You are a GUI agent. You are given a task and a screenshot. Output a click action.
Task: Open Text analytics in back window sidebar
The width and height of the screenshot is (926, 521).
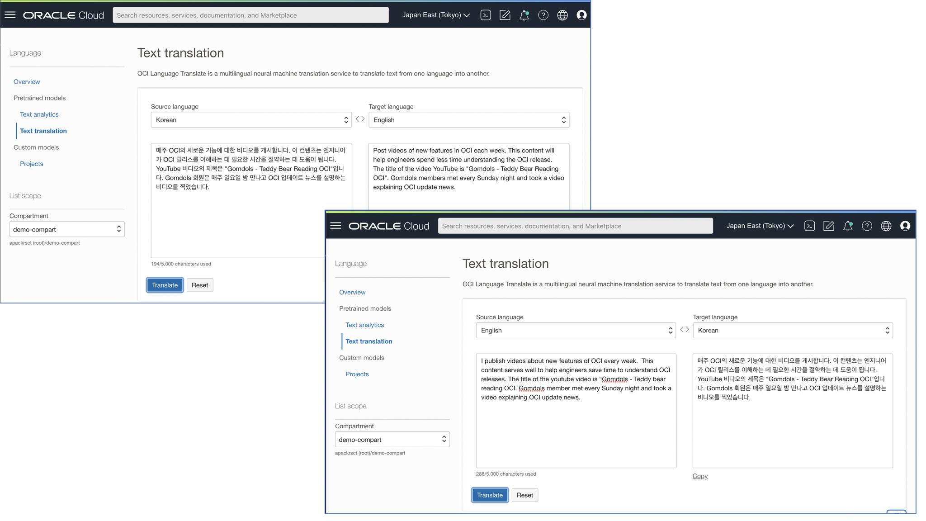coord(39,114)
